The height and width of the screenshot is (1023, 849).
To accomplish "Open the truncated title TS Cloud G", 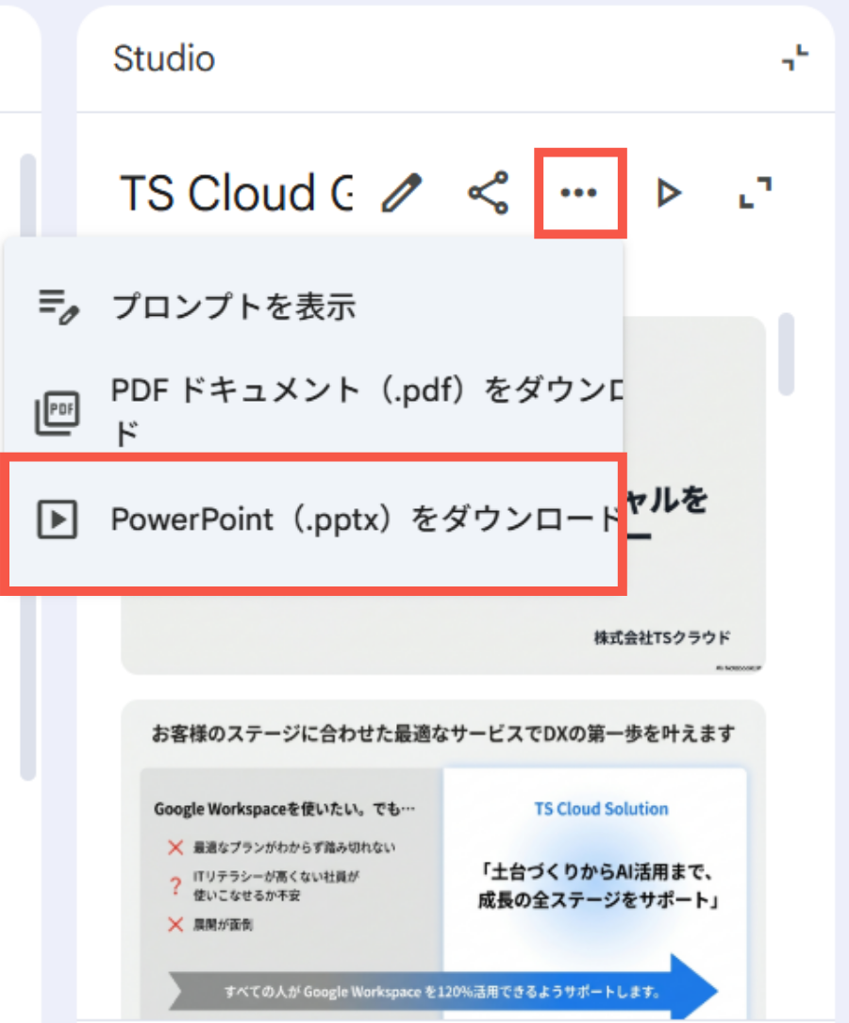I will tap(236, 192).
